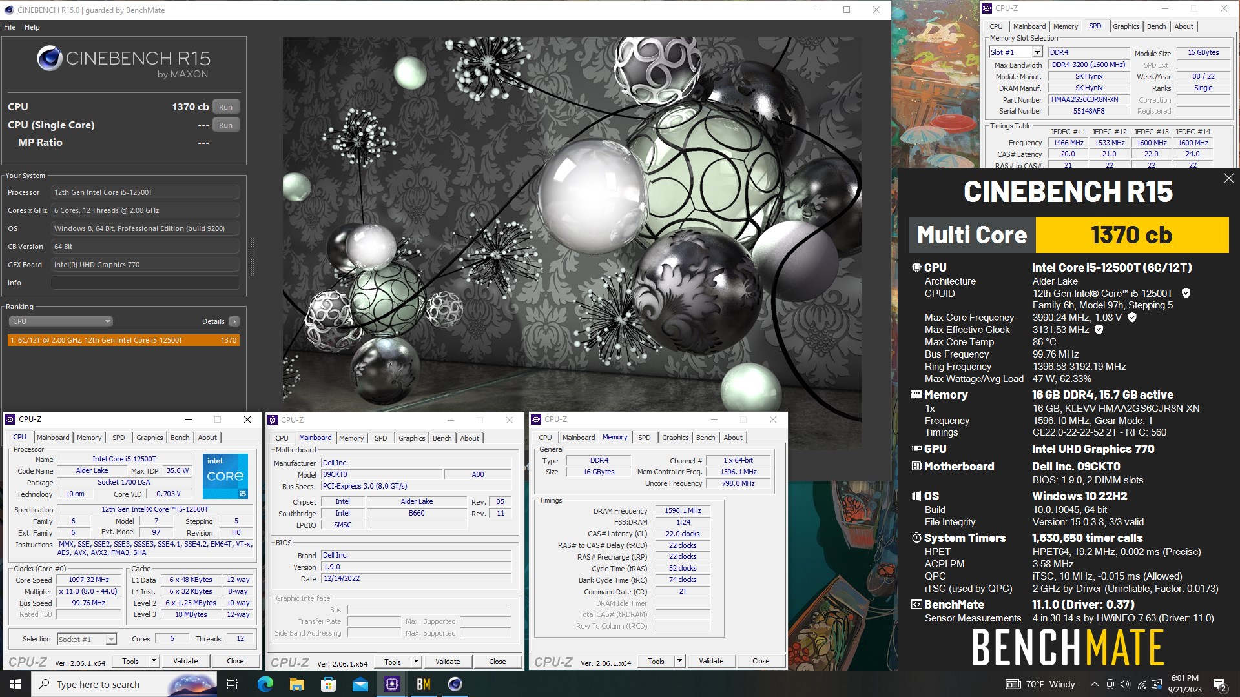
Task: Click Validate in the Mainboard CPU-Z window
Action: click(448, 662)
